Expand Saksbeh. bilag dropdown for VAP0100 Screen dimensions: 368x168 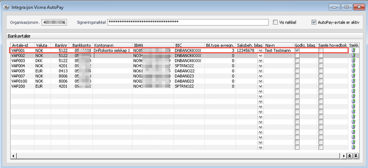point(260,81)
